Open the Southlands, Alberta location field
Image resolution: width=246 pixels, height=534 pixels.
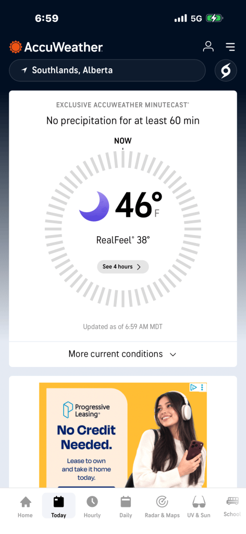107,70
